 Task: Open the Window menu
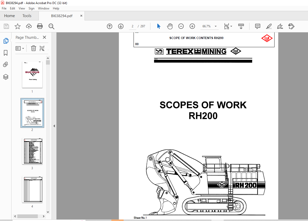pos(44,8)
